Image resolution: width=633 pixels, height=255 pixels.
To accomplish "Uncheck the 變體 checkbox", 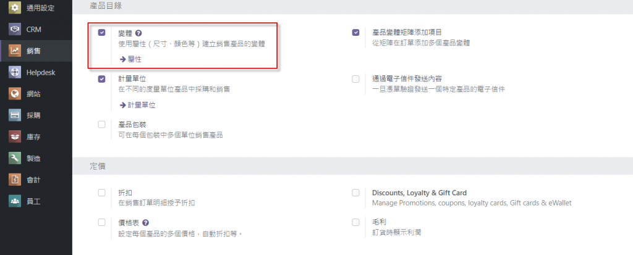I will (x=102, y=33).
